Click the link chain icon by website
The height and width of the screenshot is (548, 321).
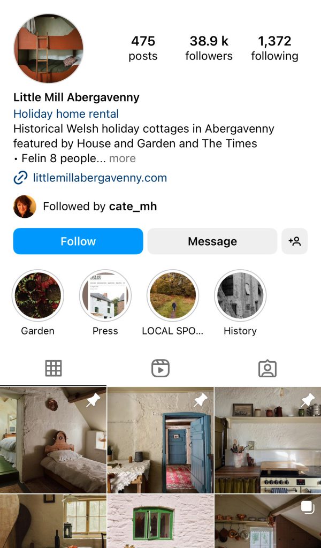(x=20, y=178)
